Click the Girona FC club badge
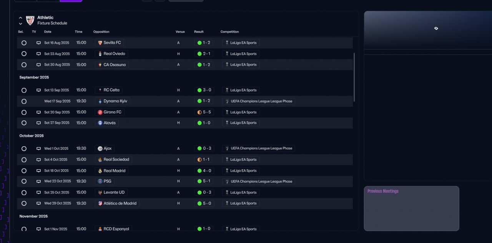Viewport: 492px width, 243px height. (x=100, y=112)
